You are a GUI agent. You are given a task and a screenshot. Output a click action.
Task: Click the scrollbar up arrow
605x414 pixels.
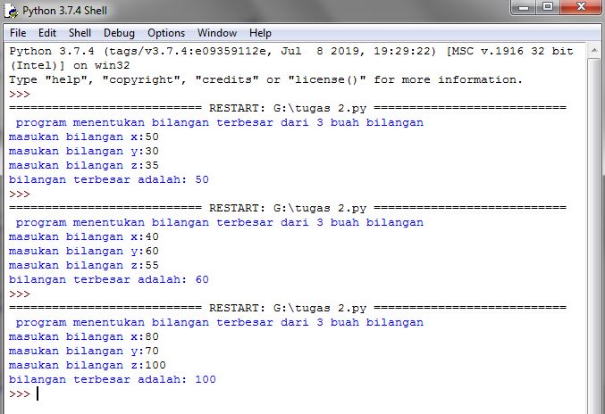pyautogui.click(x=594, y=51)
